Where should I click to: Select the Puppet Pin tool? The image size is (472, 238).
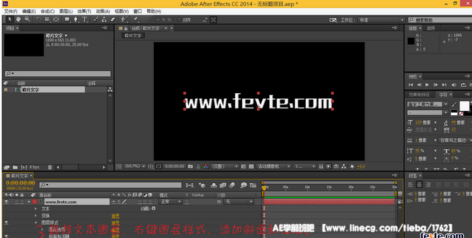[135, 20]
